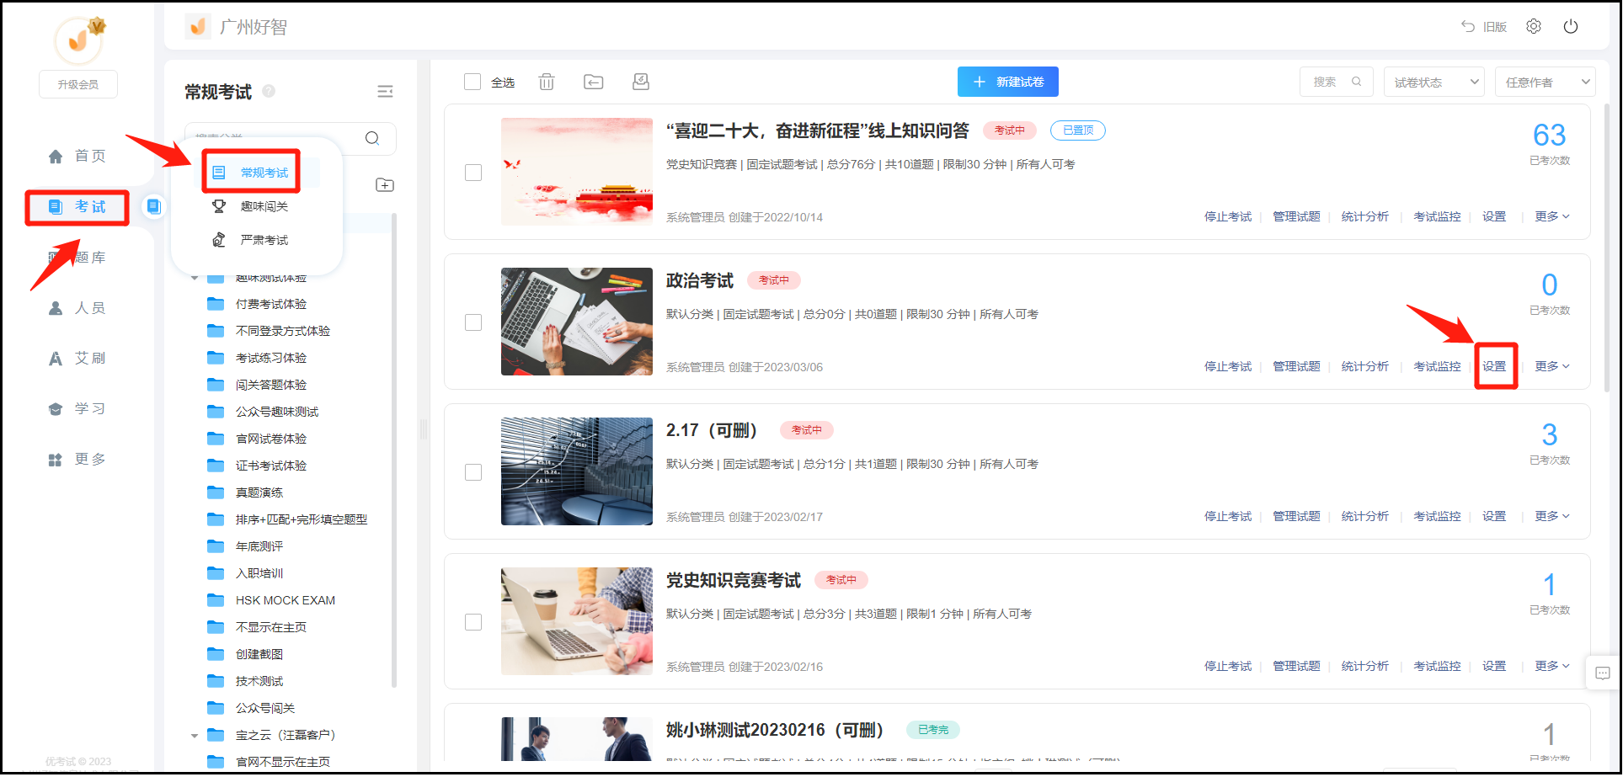The height and width of the screenshot is (777, 1623).
Task: Open the 学习 learning section
Action: click(x=77, y=409)
